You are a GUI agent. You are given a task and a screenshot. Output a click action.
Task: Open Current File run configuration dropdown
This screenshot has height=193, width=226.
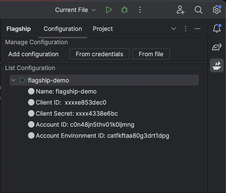coord(75,10)
